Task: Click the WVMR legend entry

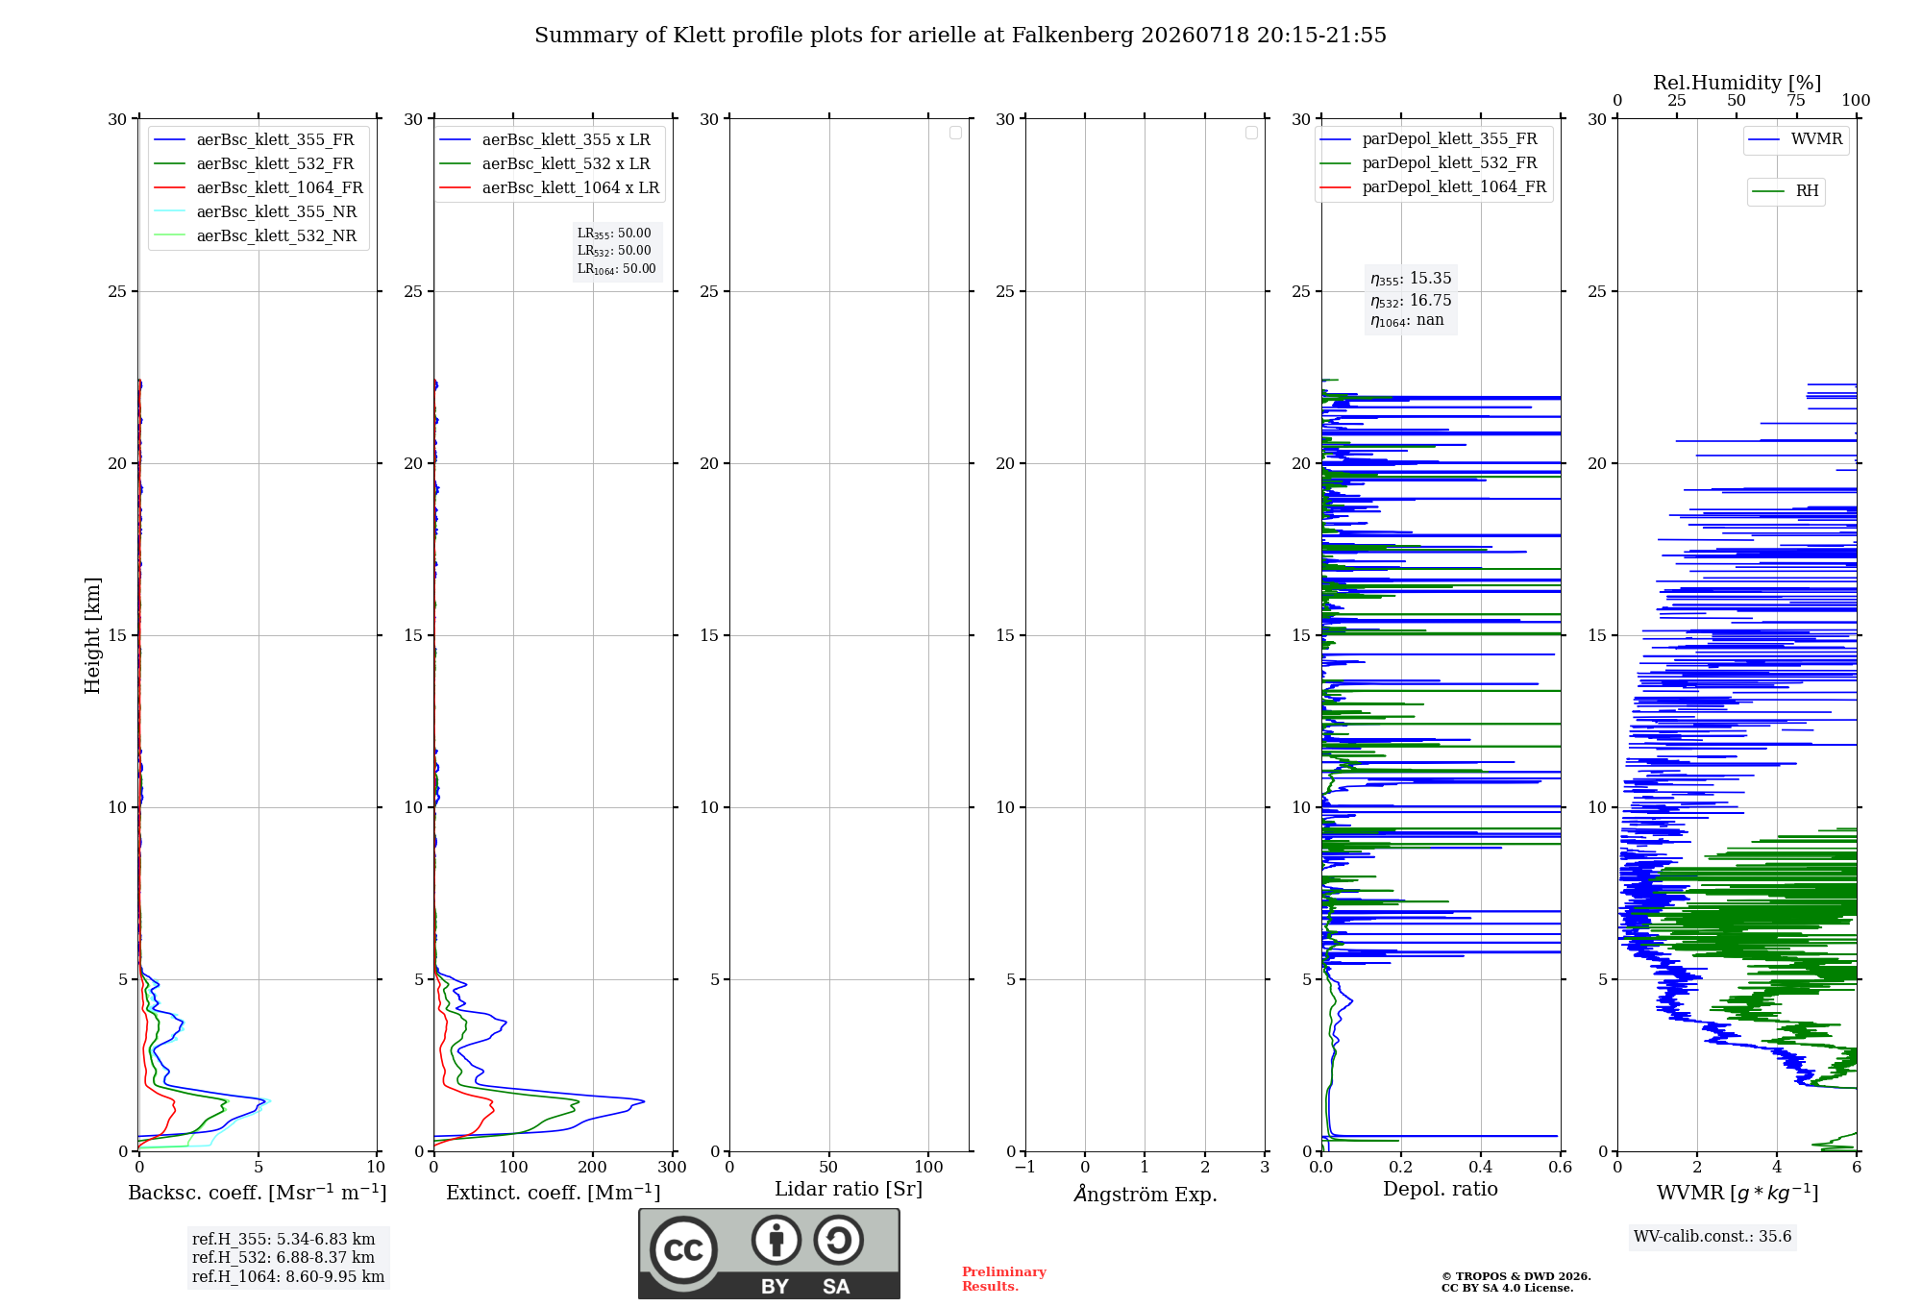Action: point(1795,139)
